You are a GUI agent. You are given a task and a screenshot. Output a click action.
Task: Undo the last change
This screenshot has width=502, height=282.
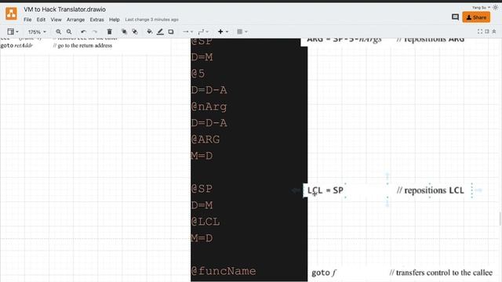[x=84, y=31]
